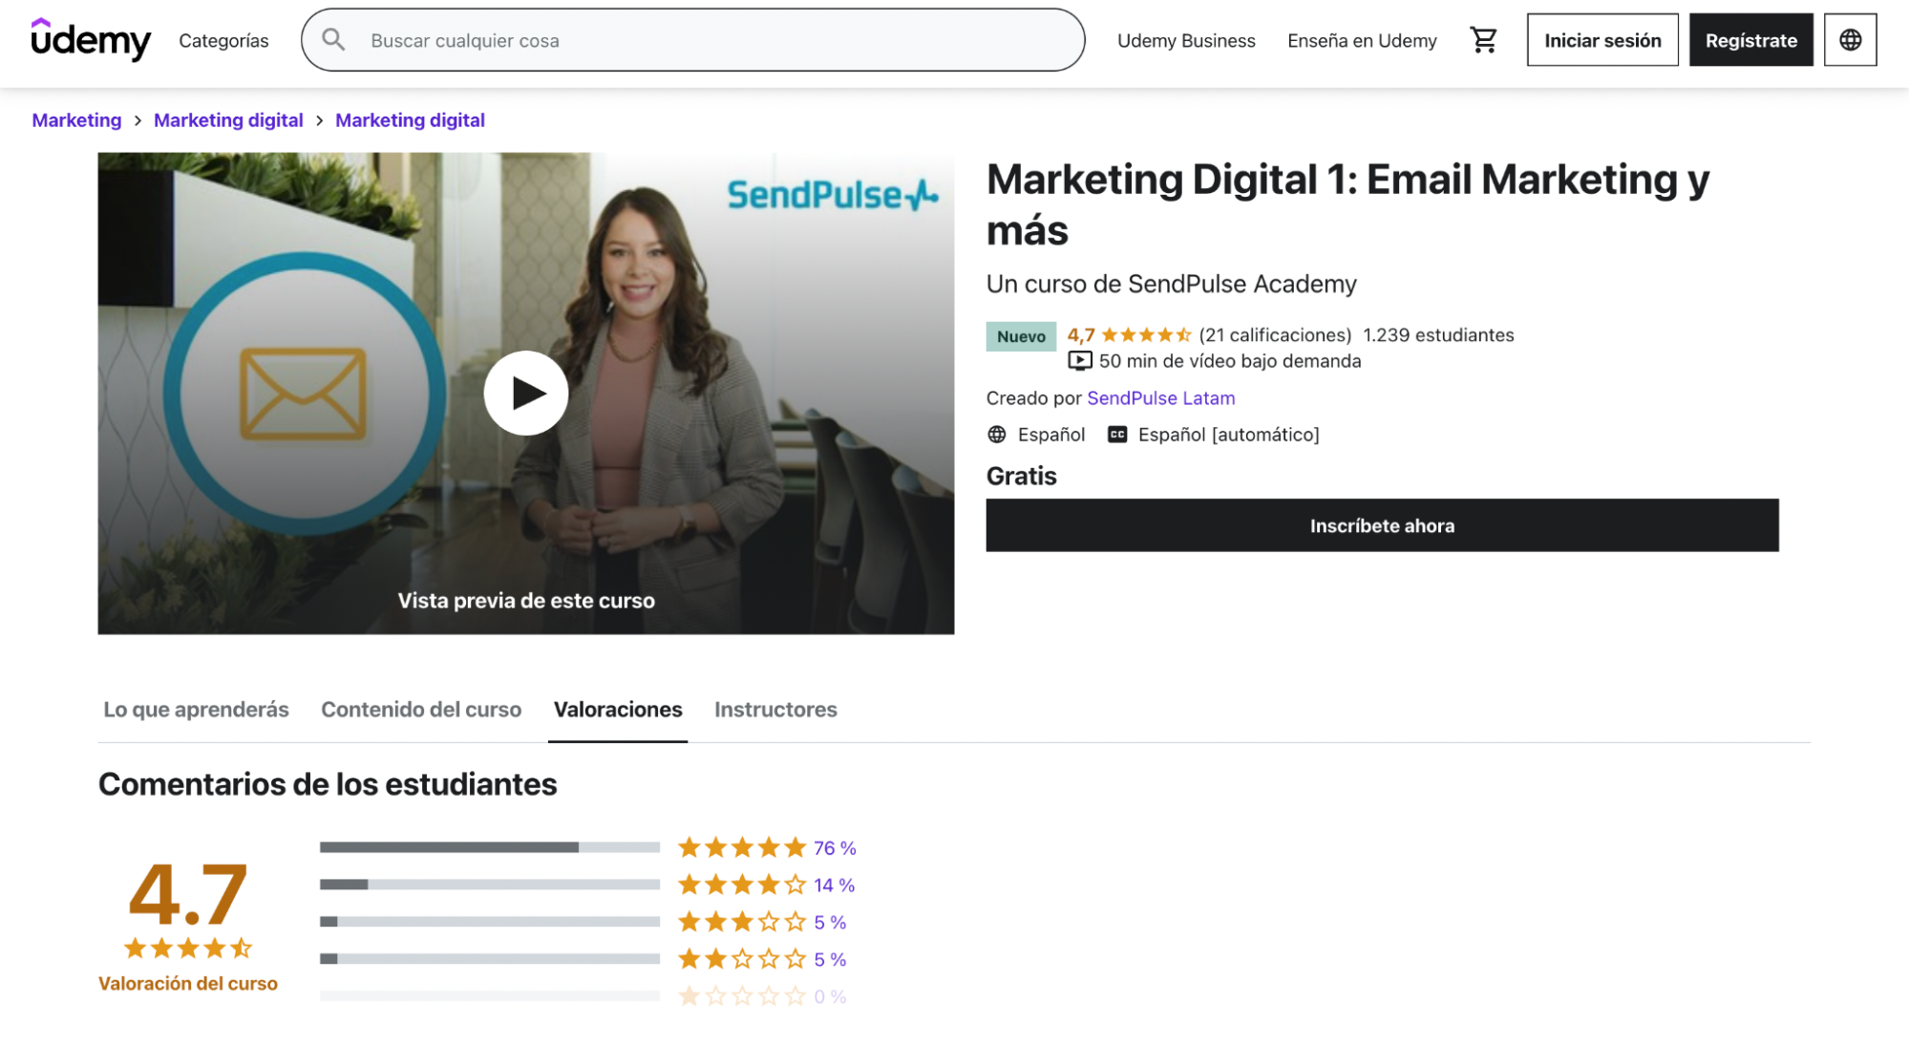Screen dimensions: 1909x1046
Task: Open the Categorías menu
Action: click(x=223, y=40)
